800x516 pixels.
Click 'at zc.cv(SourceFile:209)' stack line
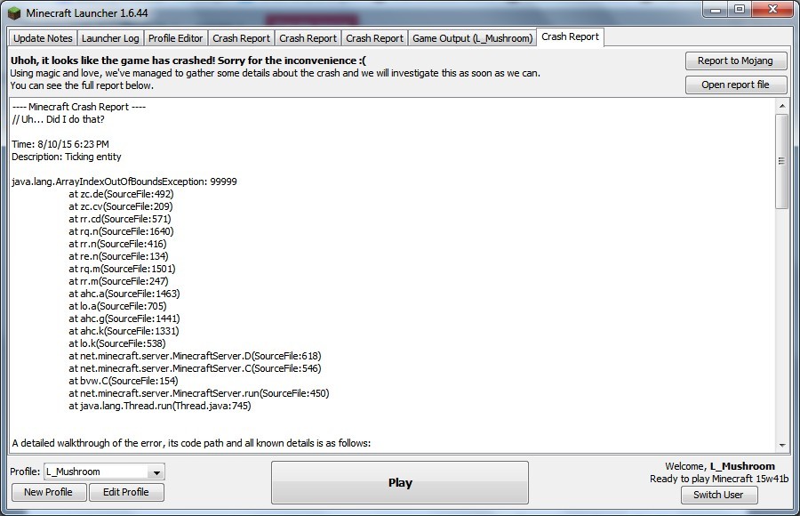pyautogui.click(x=121, y=206)
